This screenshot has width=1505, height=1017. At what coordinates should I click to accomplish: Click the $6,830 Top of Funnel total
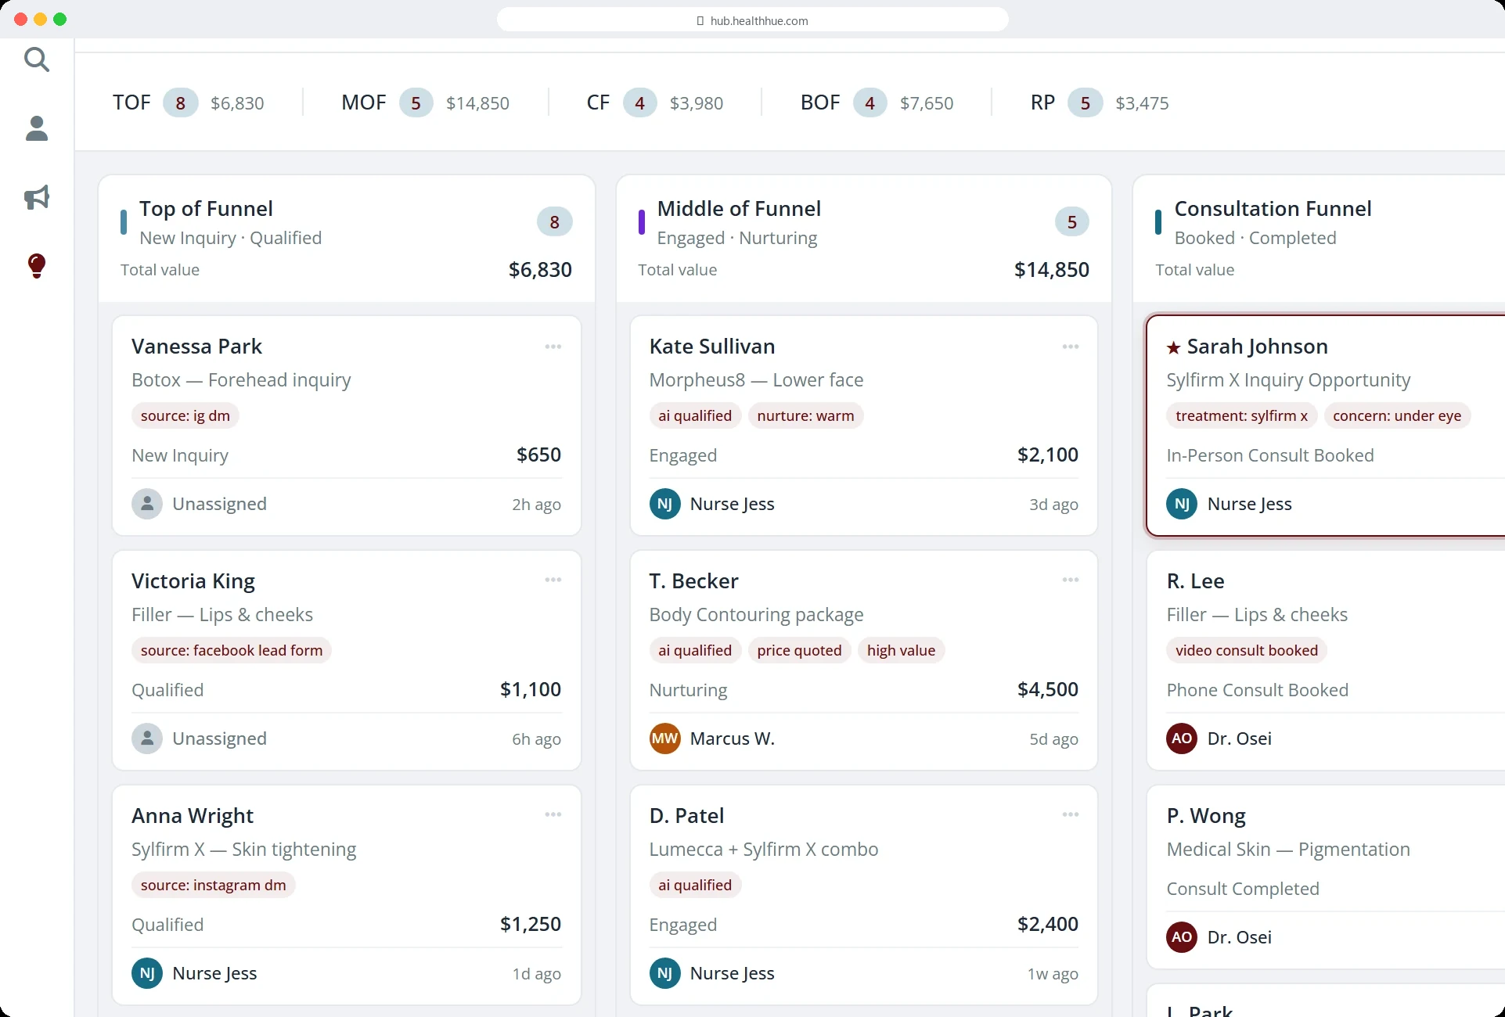540,270
